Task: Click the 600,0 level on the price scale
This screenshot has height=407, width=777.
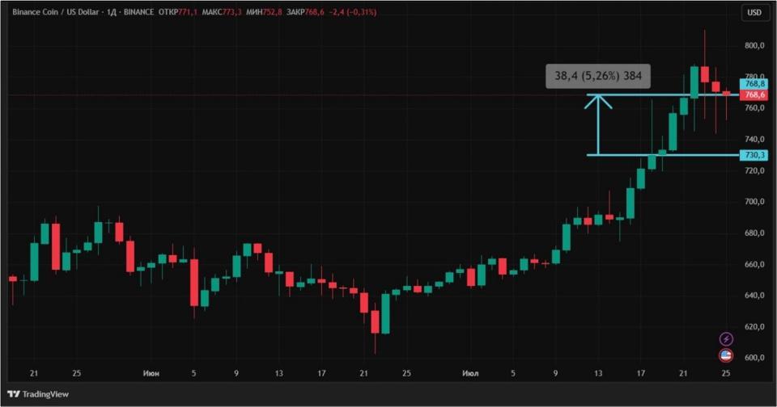Action: (754, 359)
